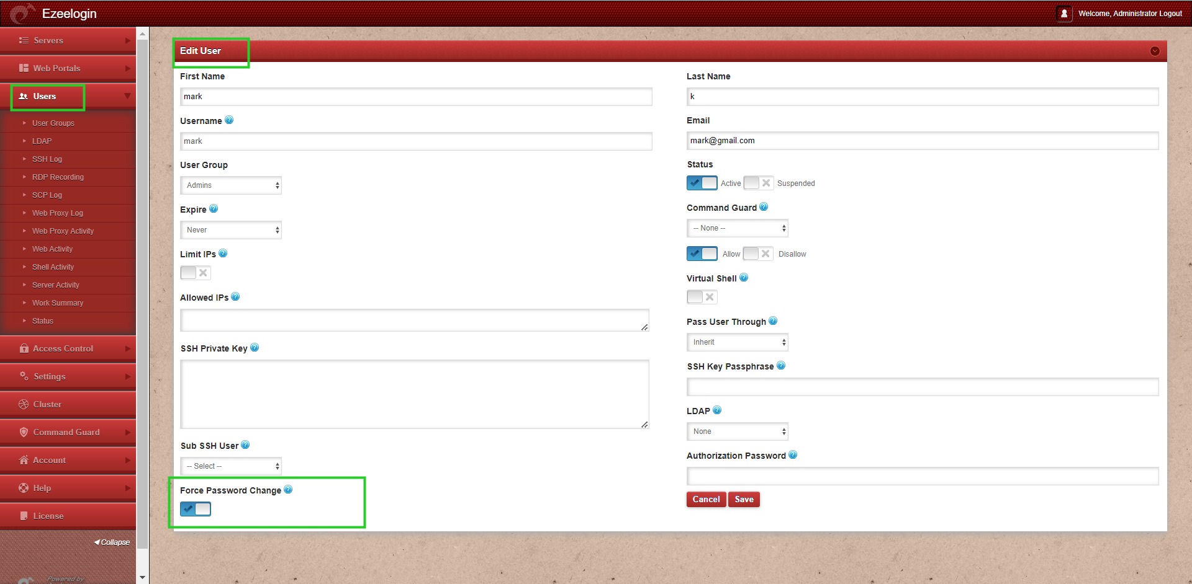Open the User Group dropdown showing Admins
The image size is (1192, 584).
click(231, 185)
